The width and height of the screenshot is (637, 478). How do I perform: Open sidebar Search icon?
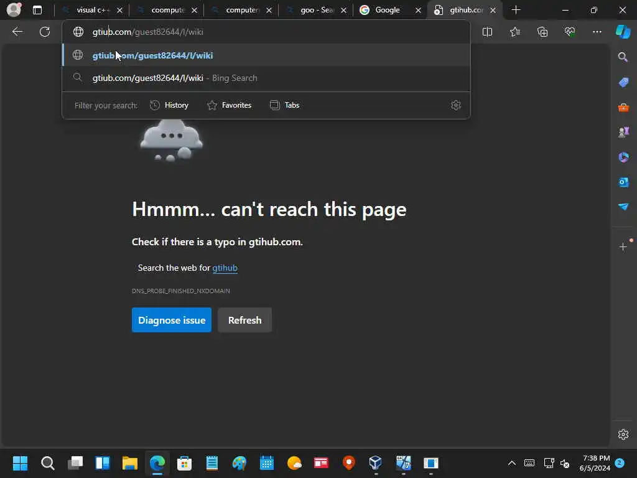623,57
